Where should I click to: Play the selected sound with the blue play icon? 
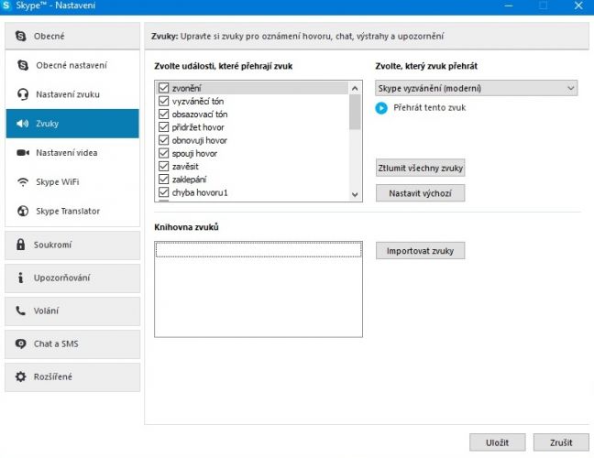point(381,108)
